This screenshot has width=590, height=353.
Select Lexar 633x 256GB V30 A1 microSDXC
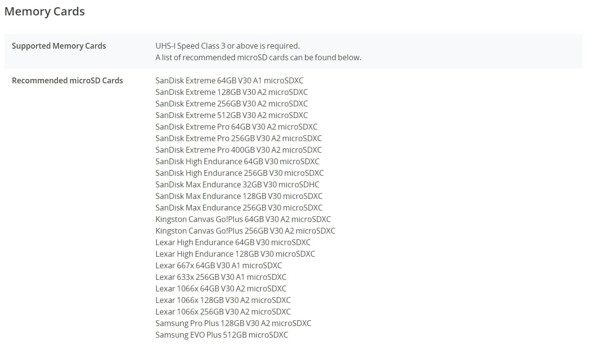tap(221, 277)
